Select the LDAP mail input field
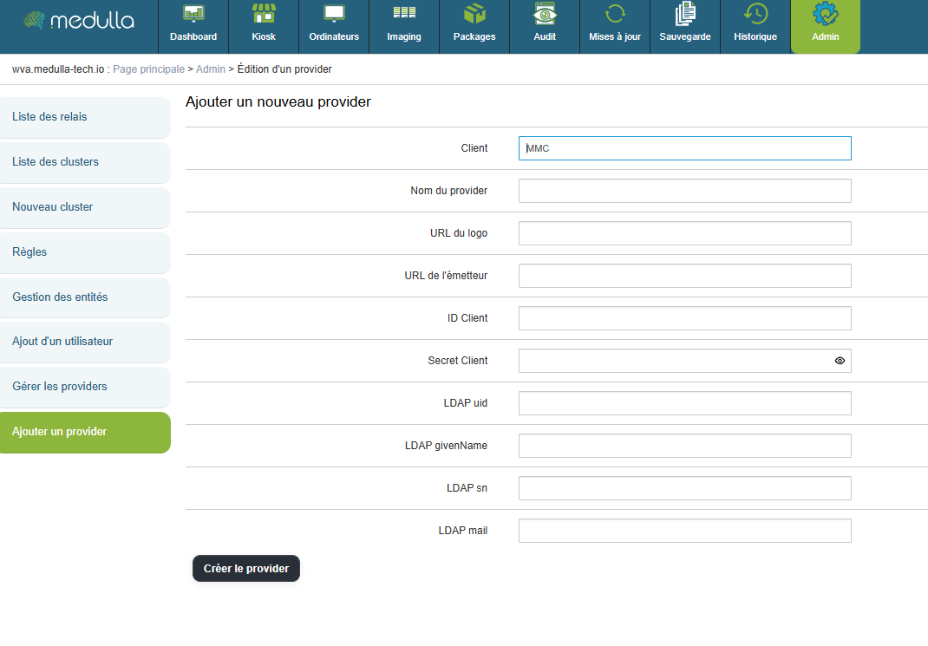Image resolution: width=928 pixels, height=646 pixels. pyautogui.click(x=684, y=531)
